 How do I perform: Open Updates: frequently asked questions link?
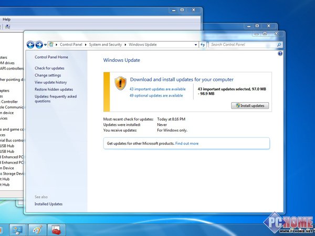56,99
